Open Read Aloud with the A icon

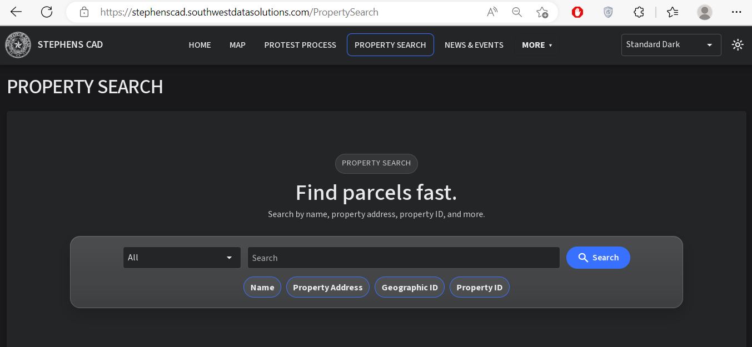pyautogui.click(x=491, y=12)
